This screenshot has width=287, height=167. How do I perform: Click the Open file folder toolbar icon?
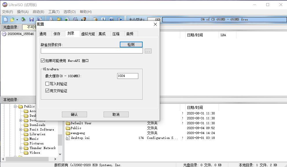point(12,19)
